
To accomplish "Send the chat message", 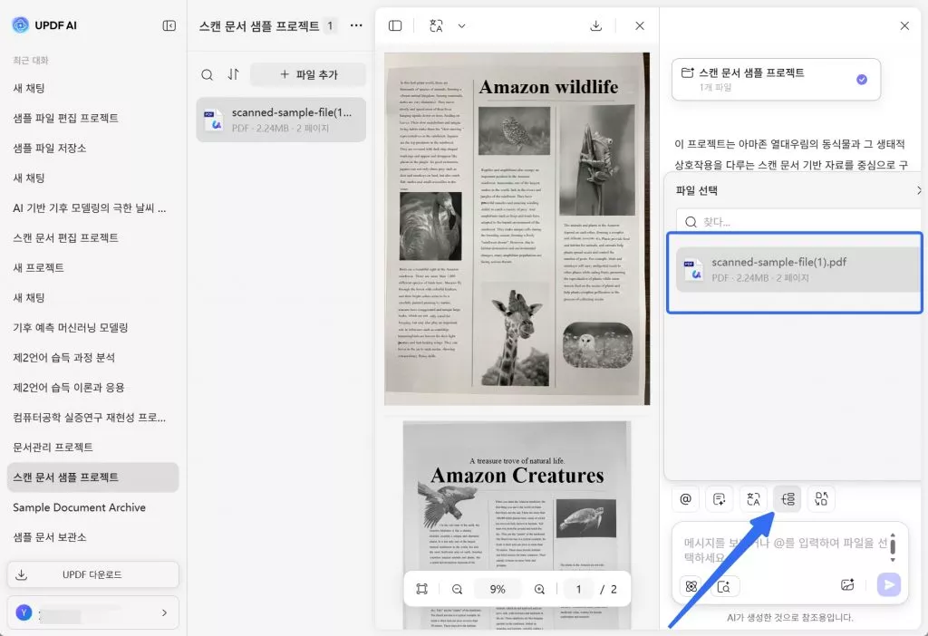I will 888,585.
